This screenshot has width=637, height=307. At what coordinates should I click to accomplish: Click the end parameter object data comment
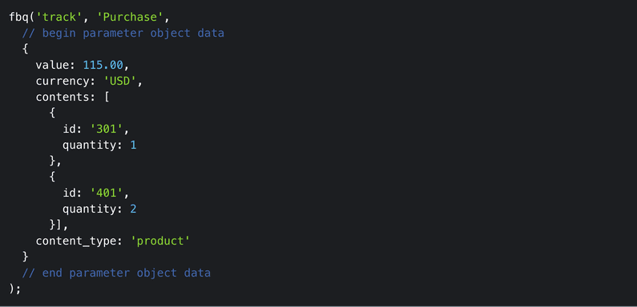point(116,273)
